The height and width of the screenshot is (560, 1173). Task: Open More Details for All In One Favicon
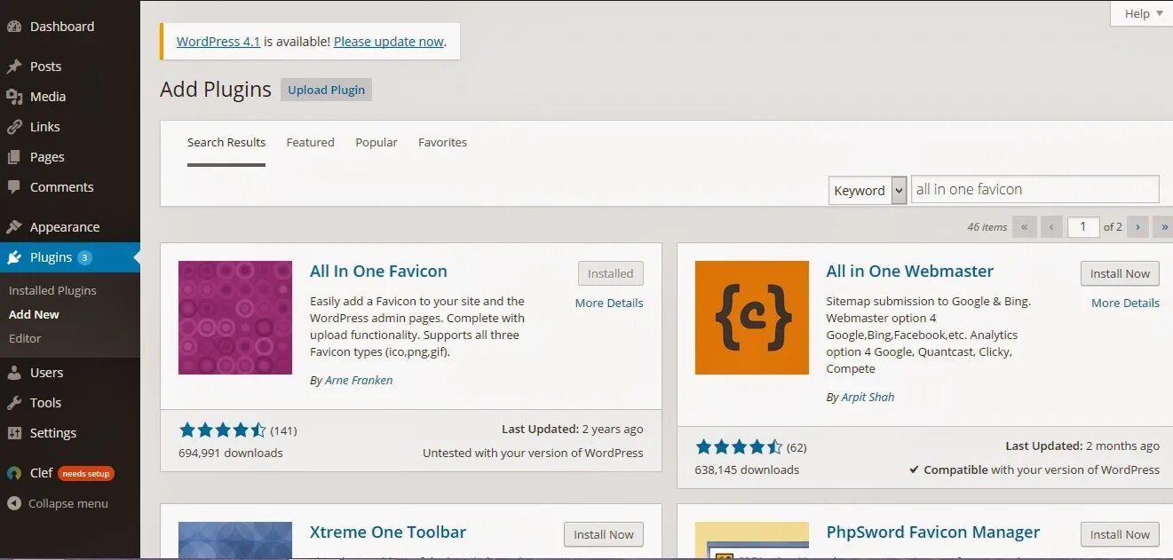tap(609, 303)
